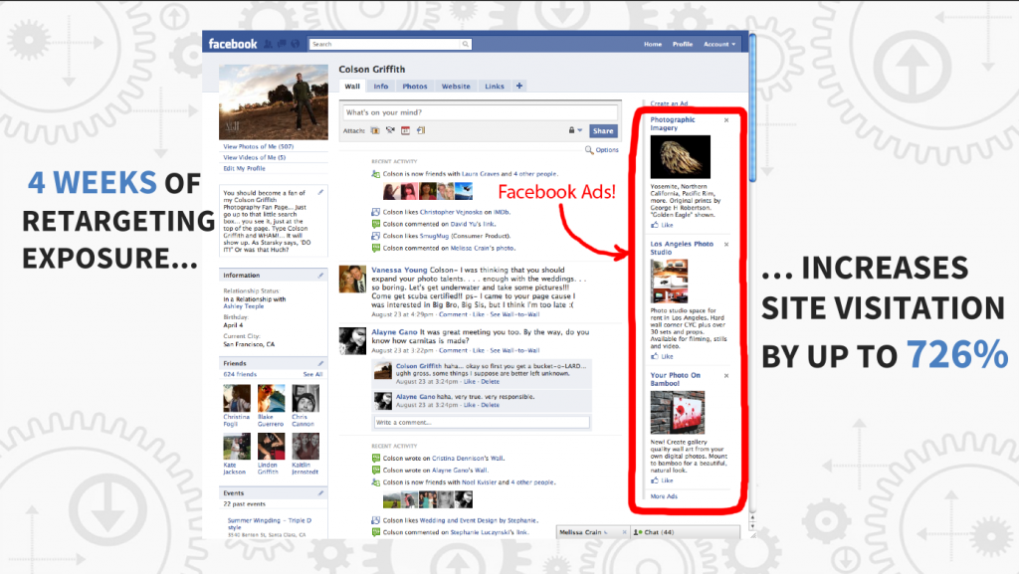Open Summer Wingding - Triple D style event

click(x=269, y=523)
